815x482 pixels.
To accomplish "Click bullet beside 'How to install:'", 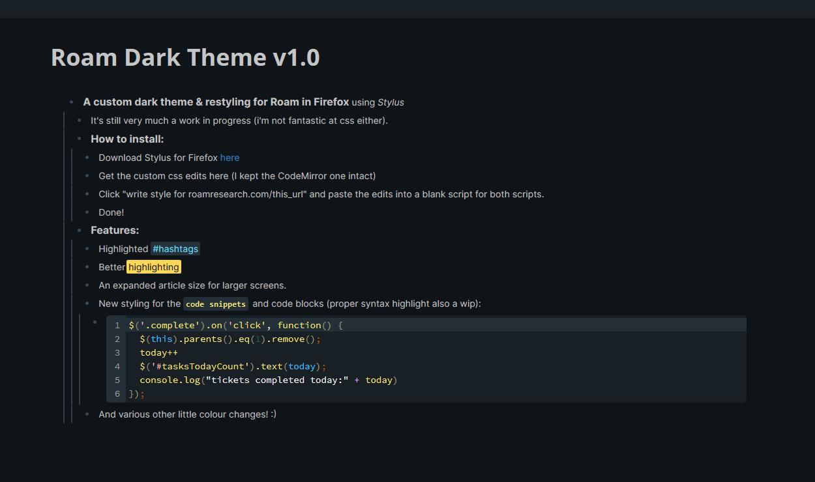I will pos(79,139).
